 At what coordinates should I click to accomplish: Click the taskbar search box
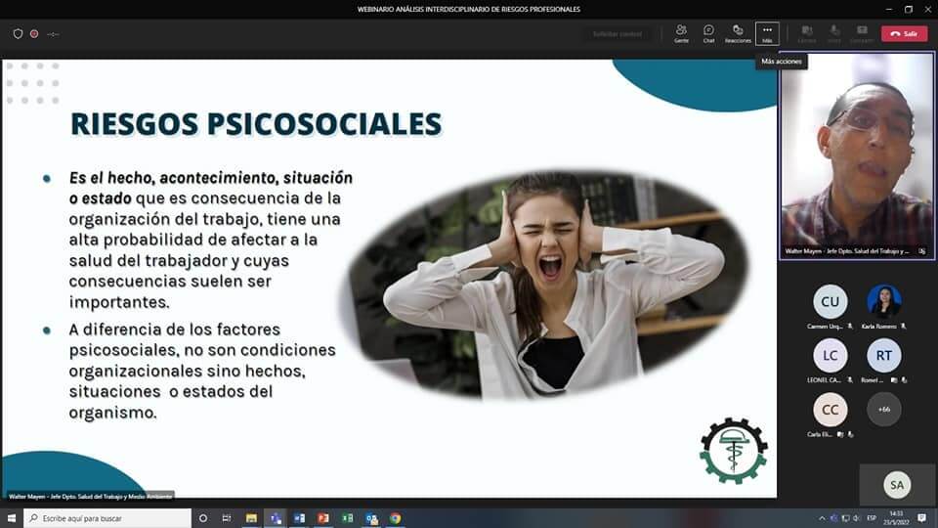[x=107, y=518]
